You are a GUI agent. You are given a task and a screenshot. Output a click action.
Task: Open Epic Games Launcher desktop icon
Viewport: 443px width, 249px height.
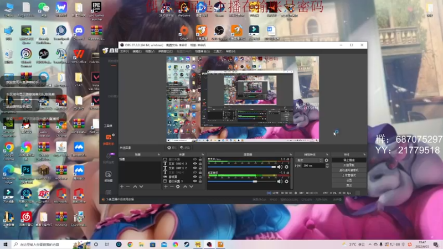click(96, 11)
